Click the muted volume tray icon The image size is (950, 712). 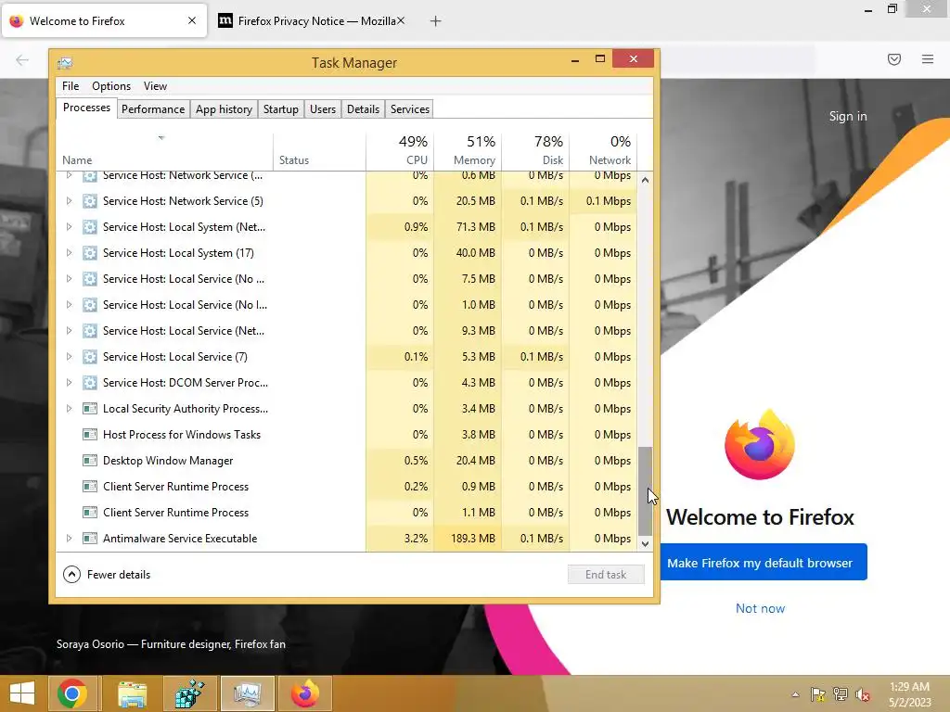[x=863, y=694]
